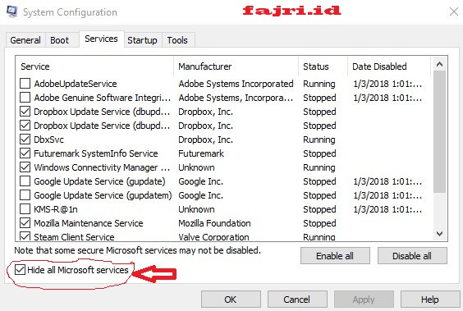Uncheck Mozilla Maintenance Service
Image resolution: width=463 pixels, height=311 pixels.
point(25,222)
